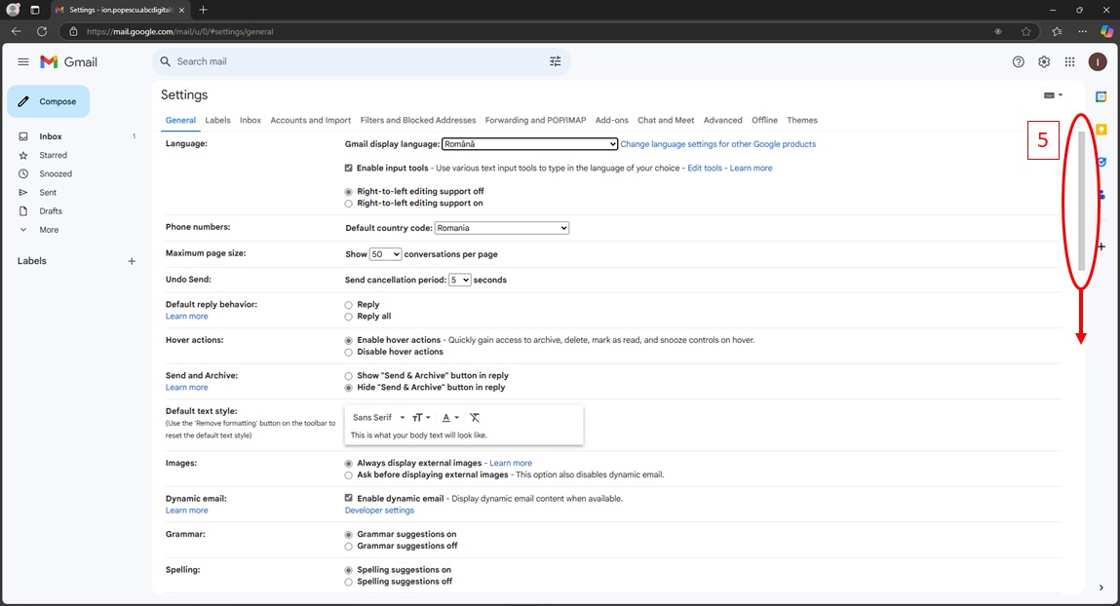Open Google Calendar in side panel
The width and height of the screenshot is (1120, 606).
[x=1101, y=96]
